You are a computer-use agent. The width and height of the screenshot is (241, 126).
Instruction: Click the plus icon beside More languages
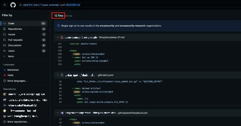(5, 81)
